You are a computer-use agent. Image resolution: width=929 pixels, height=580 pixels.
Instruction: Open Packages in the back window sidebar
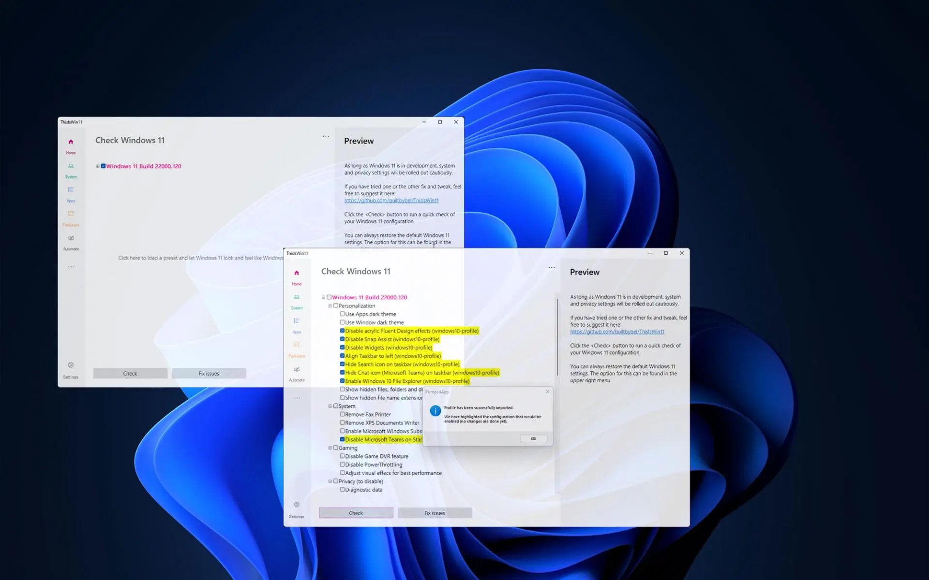(71, 218)
